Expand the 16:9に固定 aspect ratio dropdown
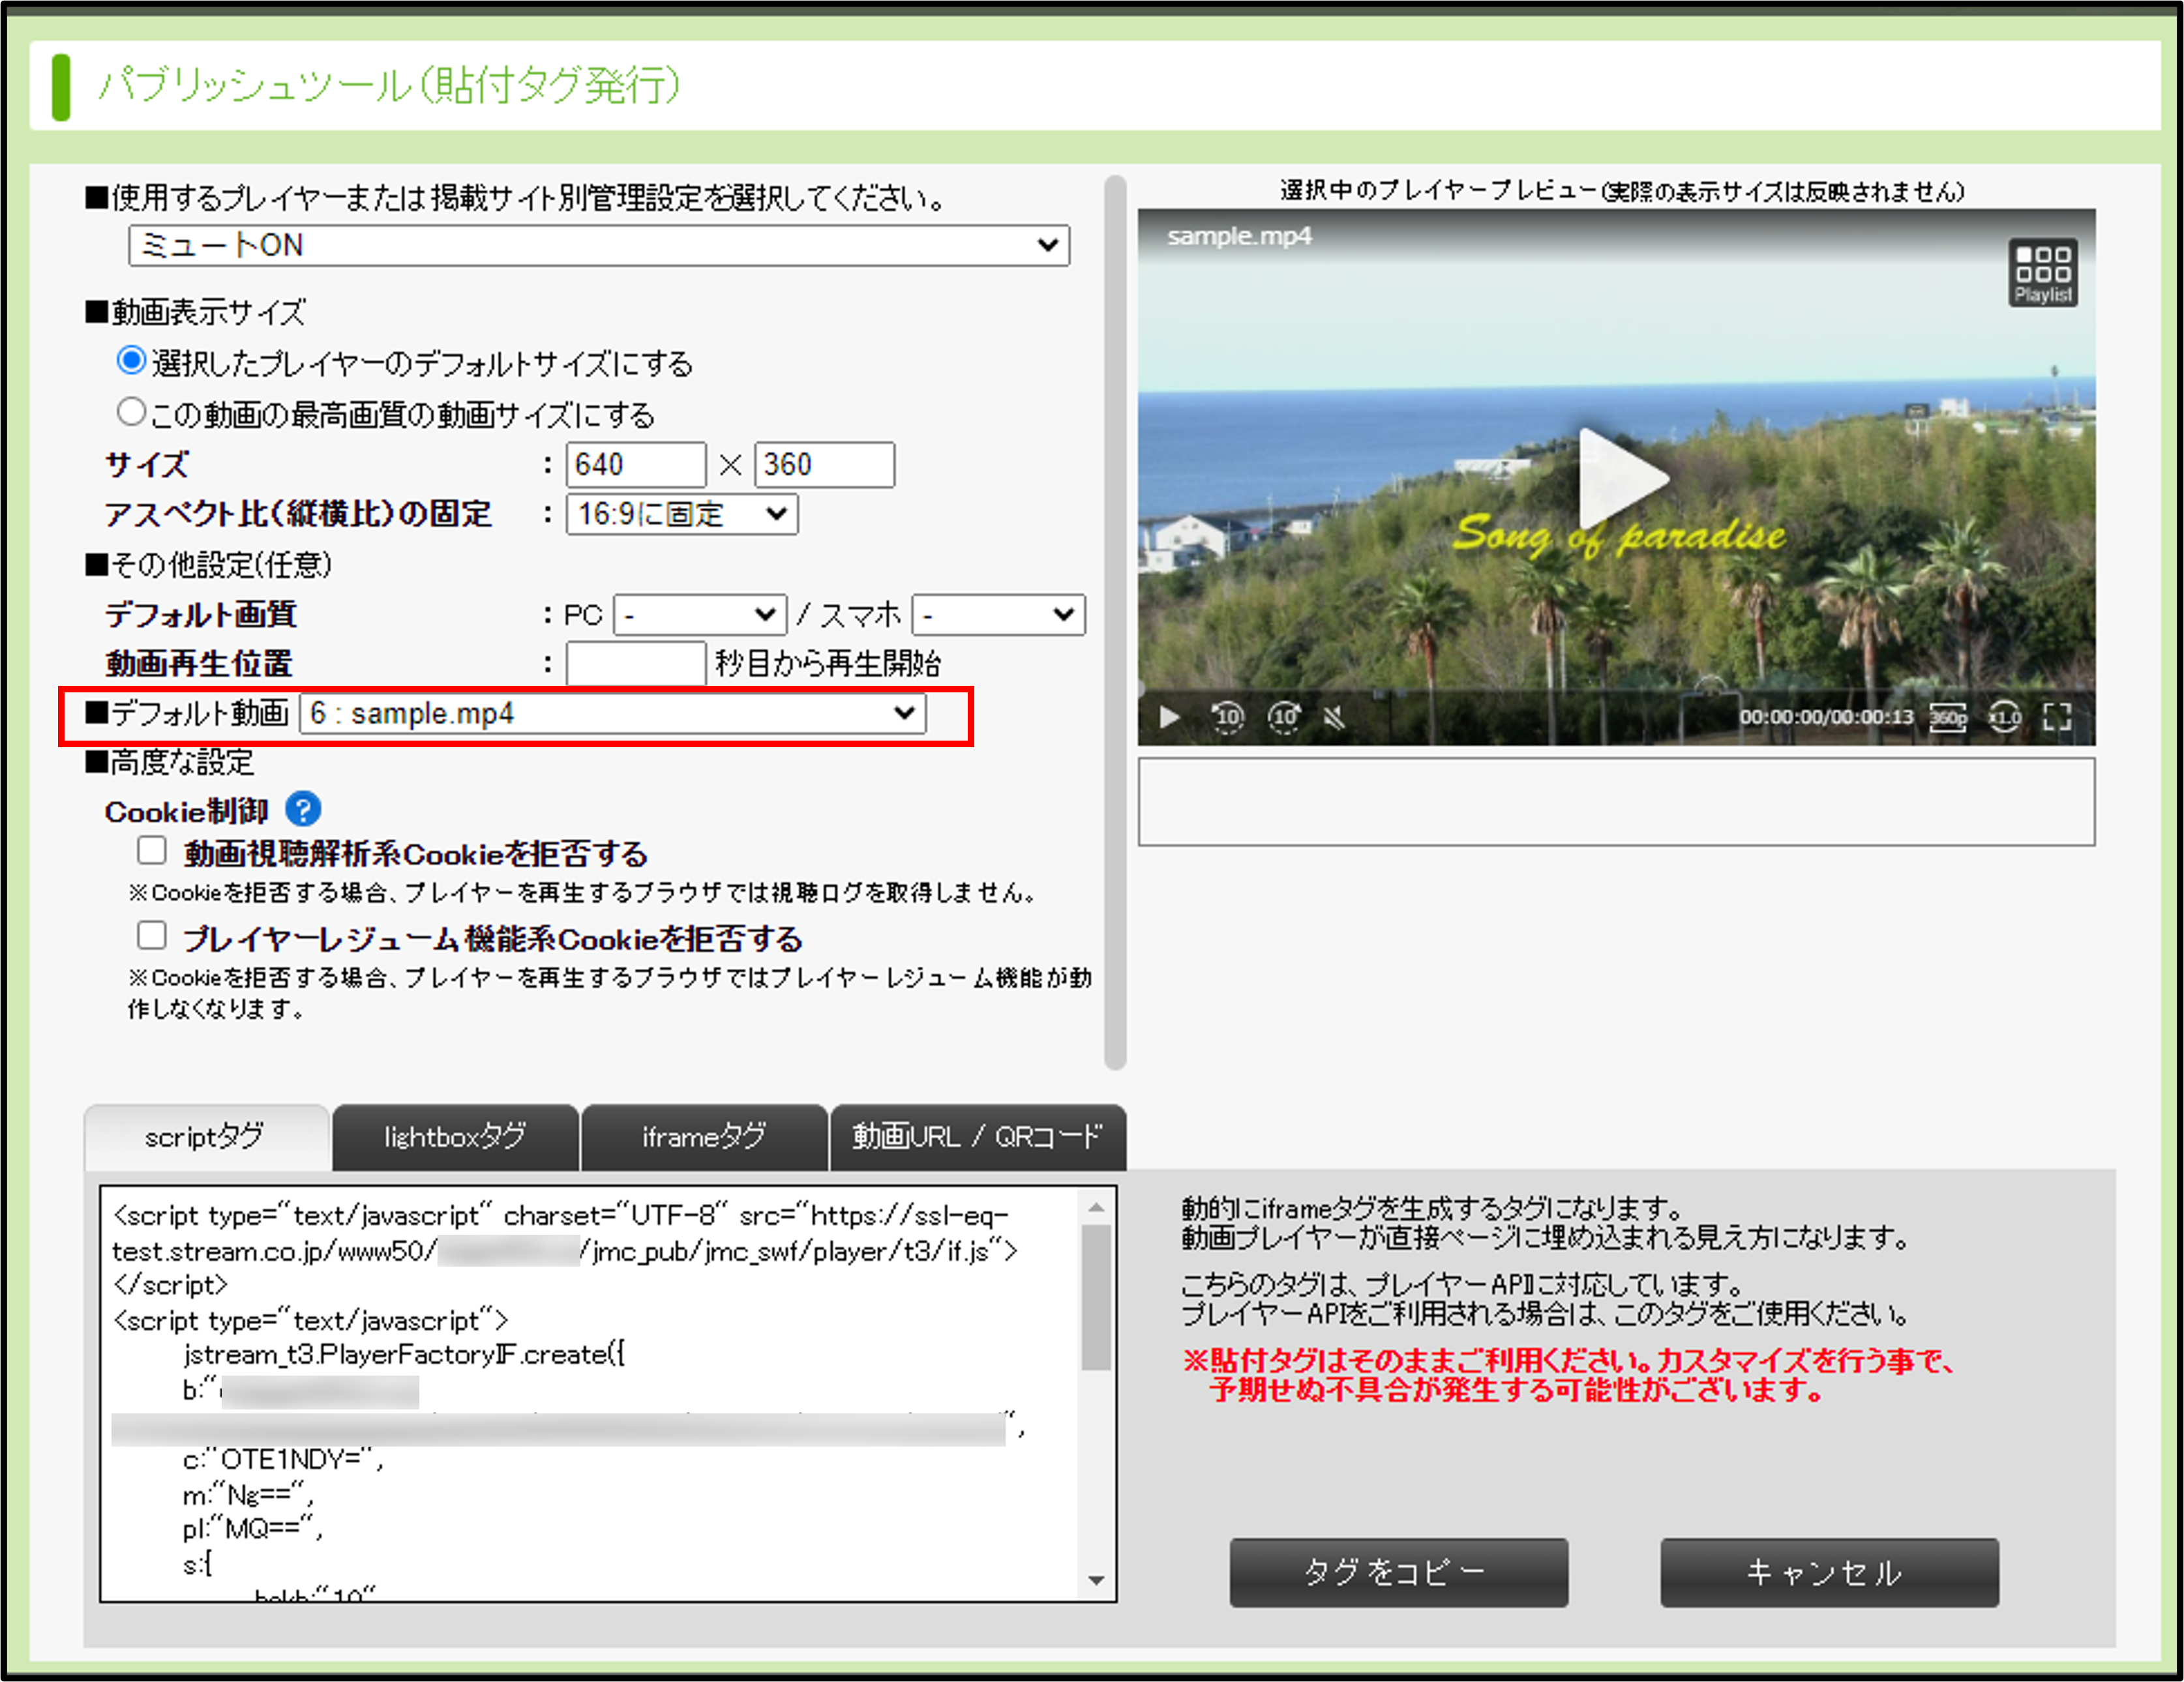This screenshot has width=2184, height=1682. [x=681, y=514]
